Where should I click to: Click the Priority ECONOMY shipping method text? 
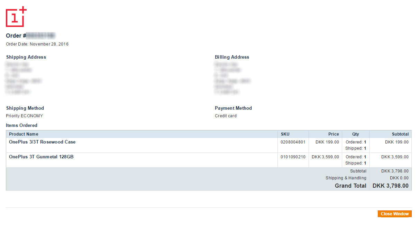tap(24, 116)
